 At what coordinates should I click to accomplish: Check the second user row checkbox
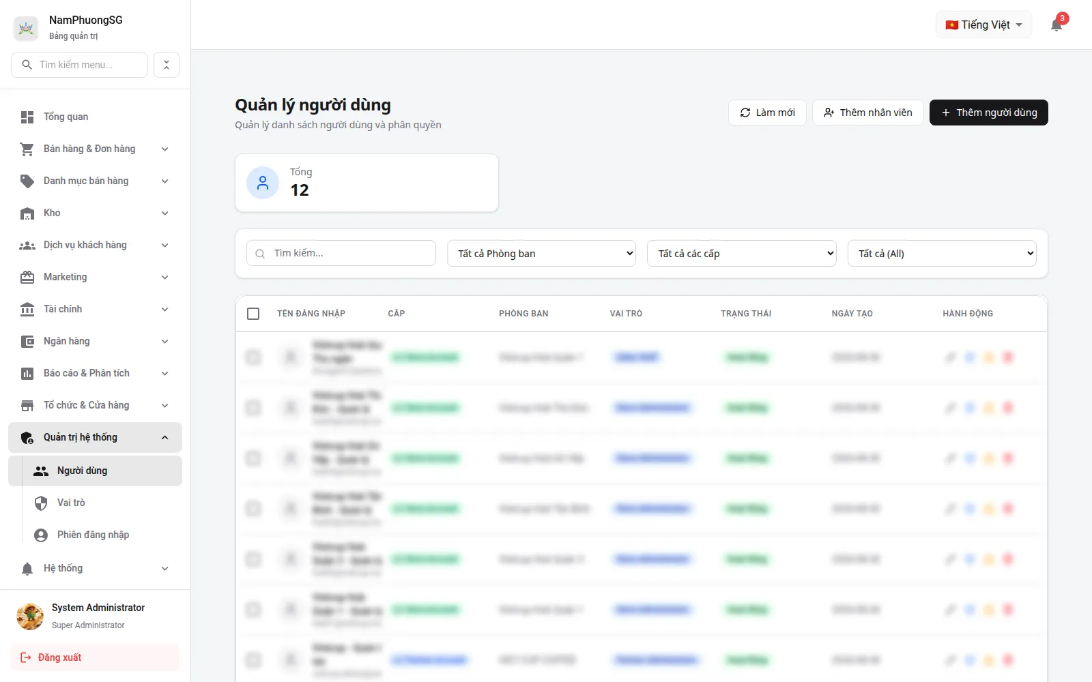coord(253,408)
